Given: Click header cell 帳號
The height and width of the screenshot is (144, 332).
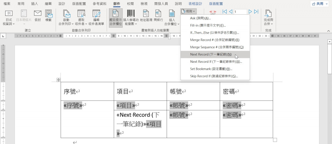Looking at the screenshot, I should click(x=193, y=91).
